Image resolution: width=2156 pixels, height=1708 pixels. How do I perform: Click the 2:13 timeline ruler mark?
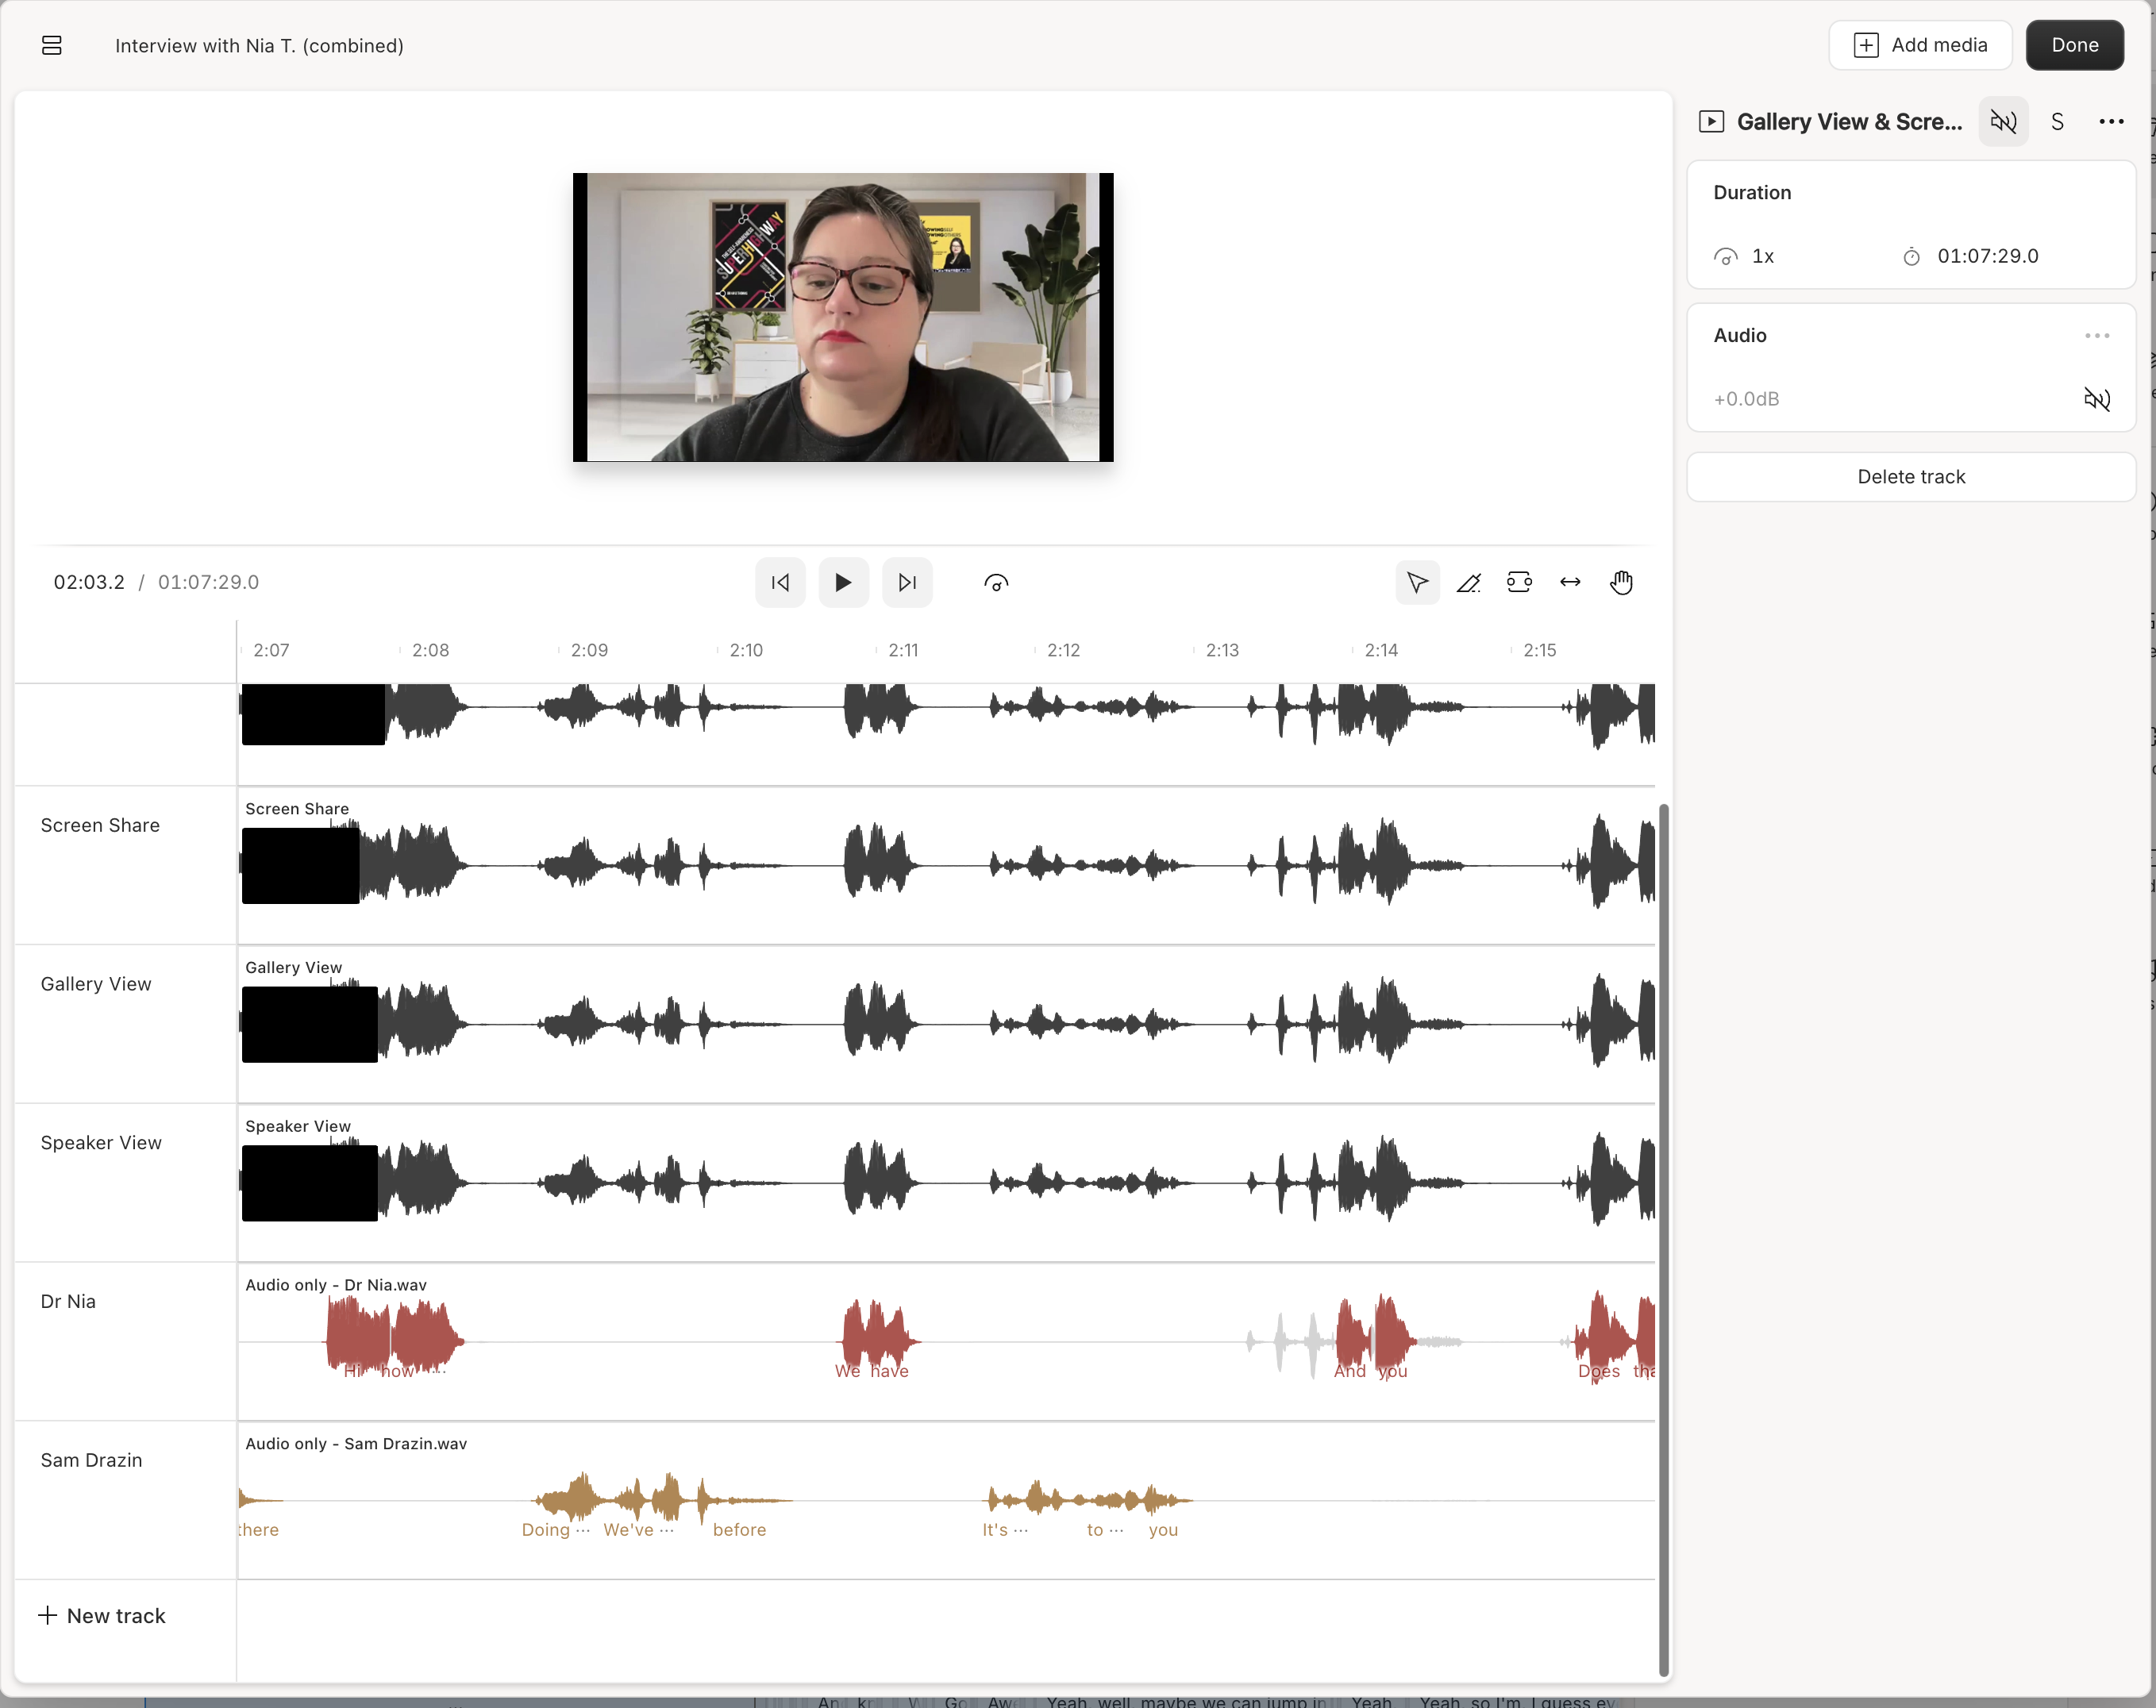(1222, 650)
